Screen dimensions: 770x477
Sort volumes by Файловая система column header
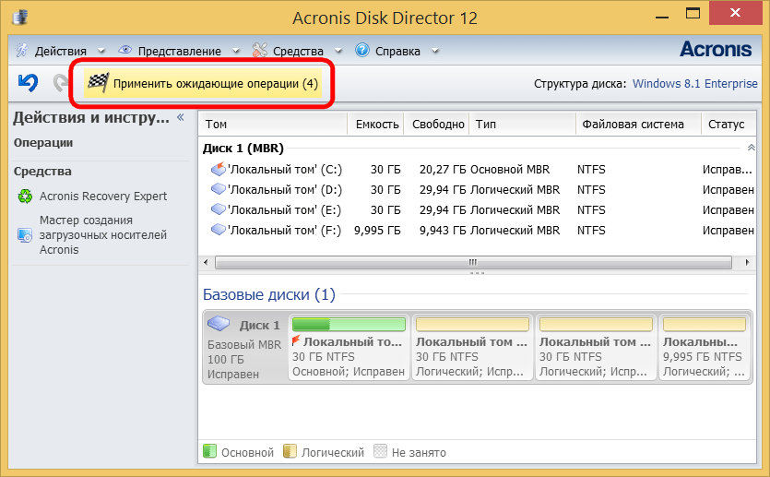point(631,125)
